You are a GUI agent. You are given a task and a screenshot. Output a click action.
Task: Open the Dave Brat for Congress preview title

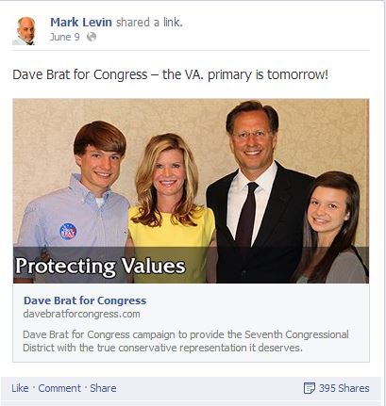(x=85, y=300)
